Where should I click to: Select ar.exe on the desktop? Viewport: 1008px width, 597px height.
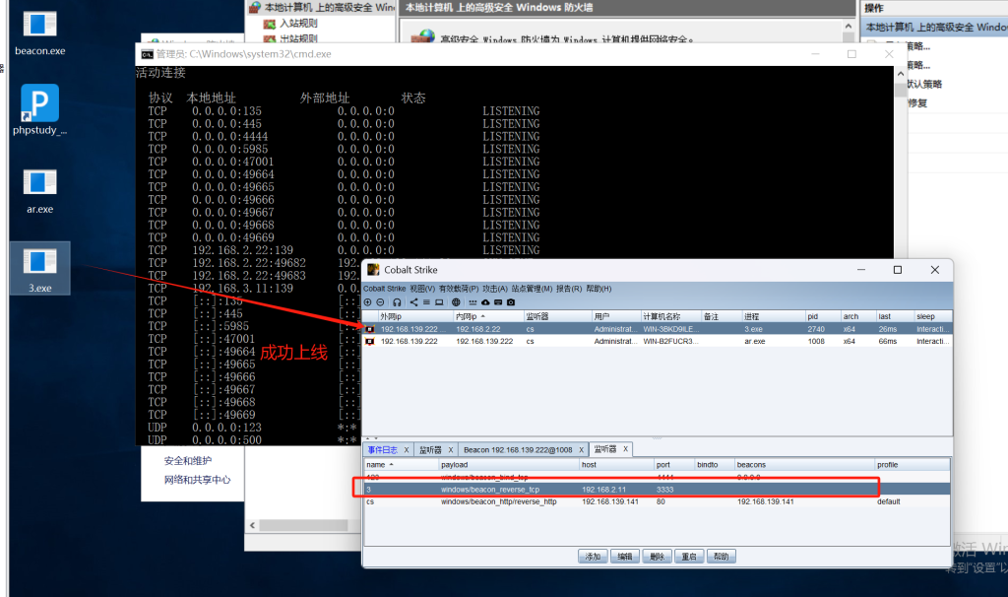39,191
